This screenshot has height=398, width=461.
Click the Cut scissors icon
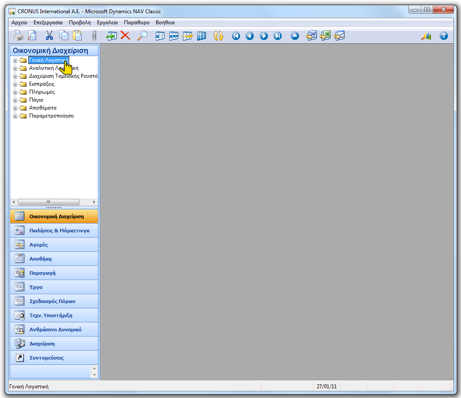pos(49,36)
